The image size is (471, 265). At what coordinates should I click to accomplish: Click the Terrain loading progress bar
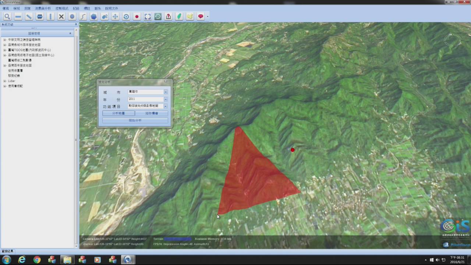pos(178,239)
